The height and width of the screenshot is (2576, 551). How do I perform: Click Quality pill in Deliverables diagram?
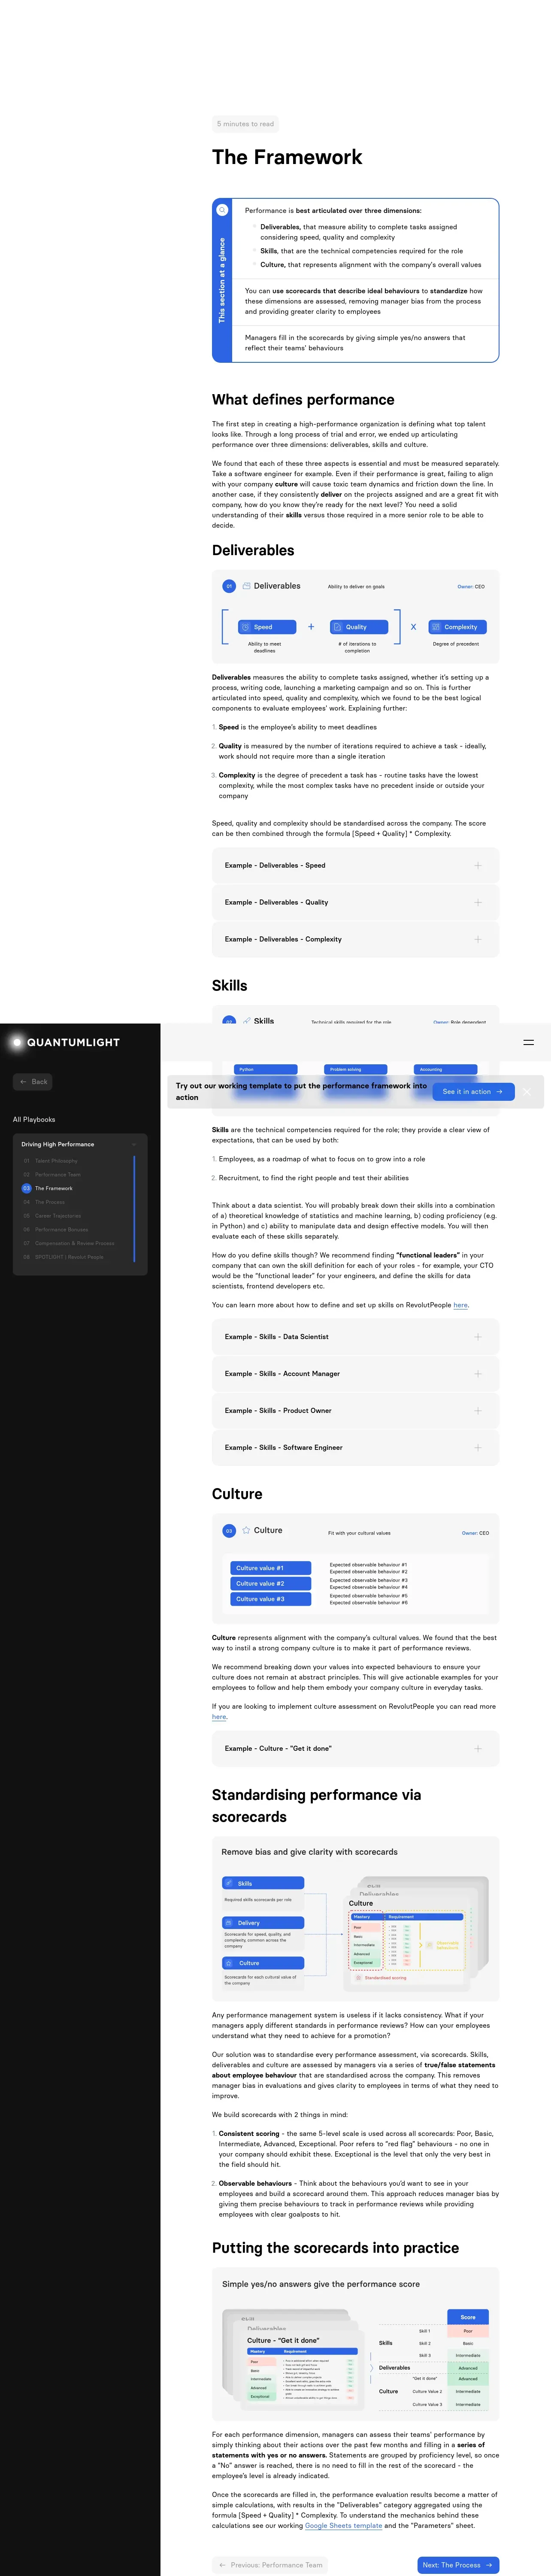tap(359, 627)
